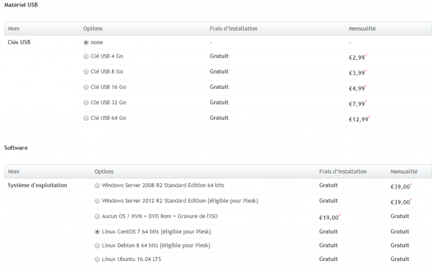Click the Clé USB 64 Go label text
This screenshot has width=432, height=270.
[109, 118]
